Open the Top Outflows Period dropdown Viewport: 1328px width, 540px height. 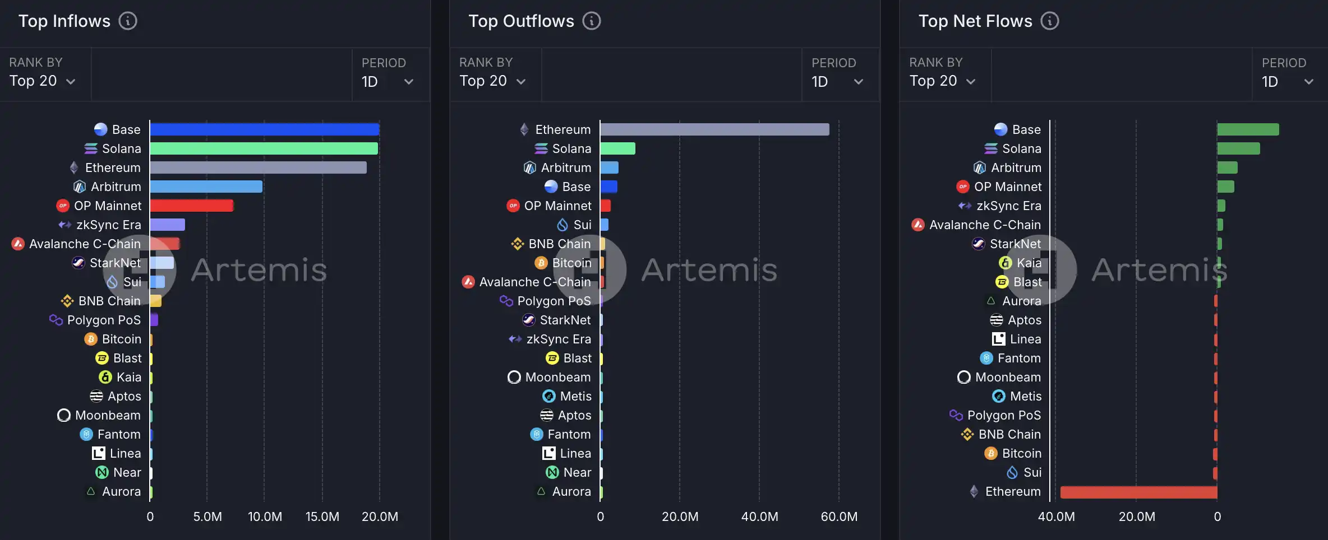837,82
